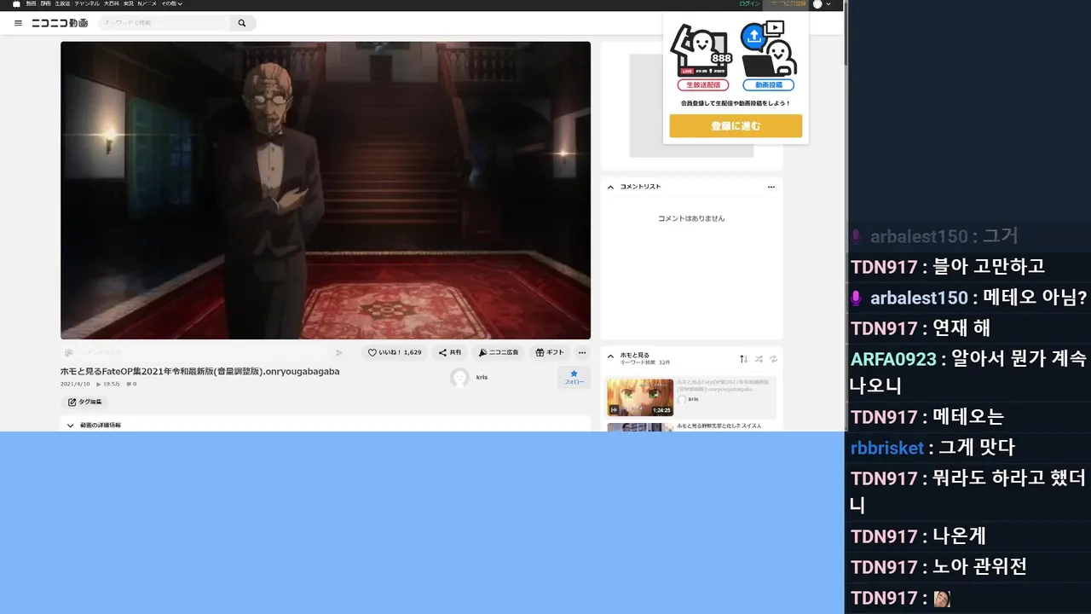This screenshot has height=614, width=1091.
Task: Click the comment command palette icon
Action: [x=68, y=352]
